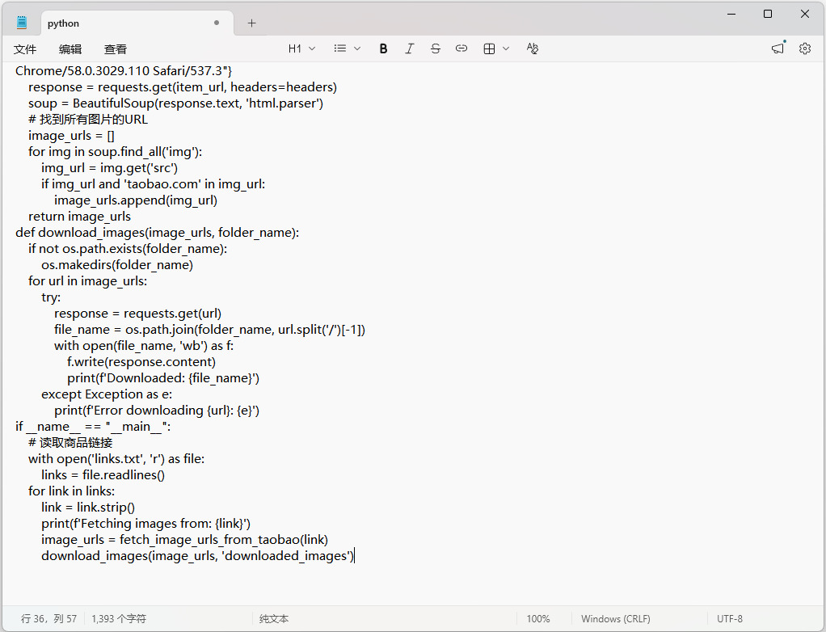The height and width of the screenshot is (632, 826).
Task: Insert a link with the link icon
Action: coord(461,48)
